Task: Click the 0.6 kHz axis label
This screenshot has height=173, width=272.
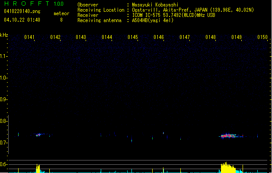Action: 3,164
